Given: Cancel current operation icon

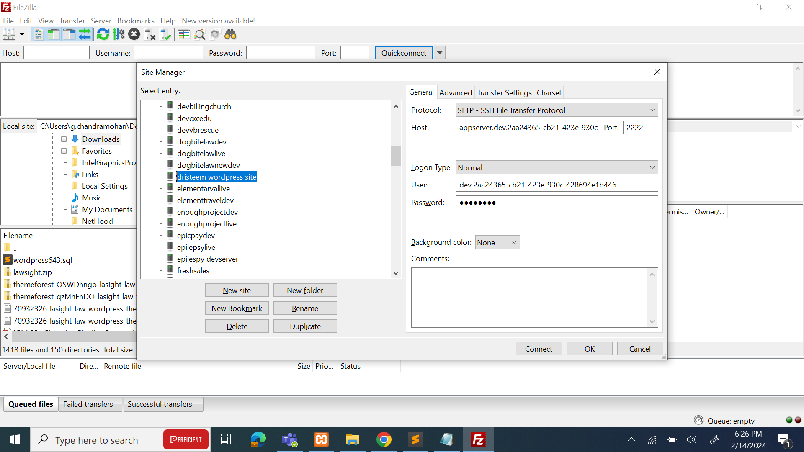Looking at the screenshot, I should [134, 34].
